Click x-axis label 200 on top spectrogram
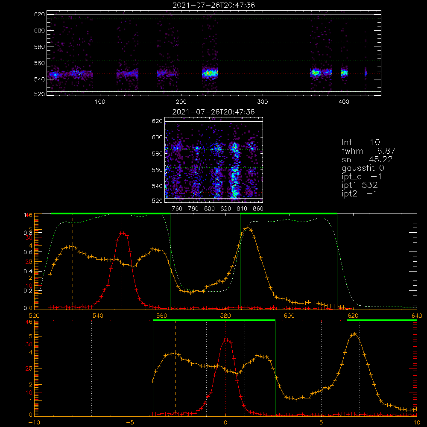Image resolution: width=427 pixels, height=427 pixels. click(x=181, y=102)
